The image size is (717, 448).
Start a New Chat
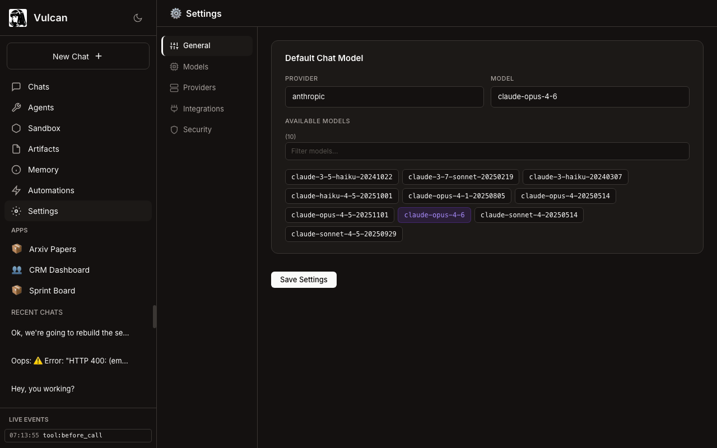[78, 56]
